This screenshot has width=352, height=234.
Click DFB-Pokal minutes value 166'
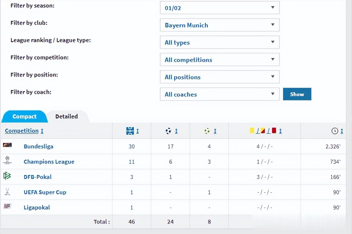[x=335, y=177]
